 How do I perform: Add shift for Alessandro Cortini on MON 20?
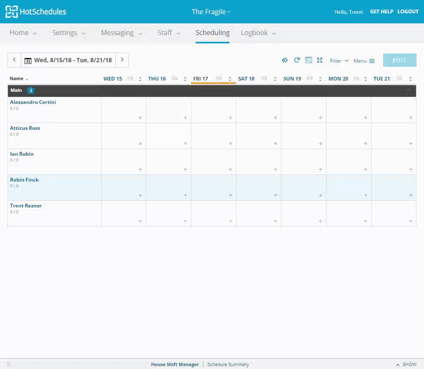coord(366,117)
